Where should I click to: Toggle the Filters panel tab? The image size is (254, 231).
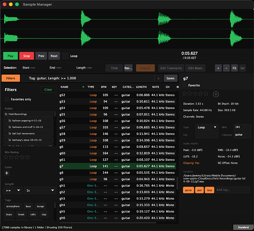tap(11, 78)
